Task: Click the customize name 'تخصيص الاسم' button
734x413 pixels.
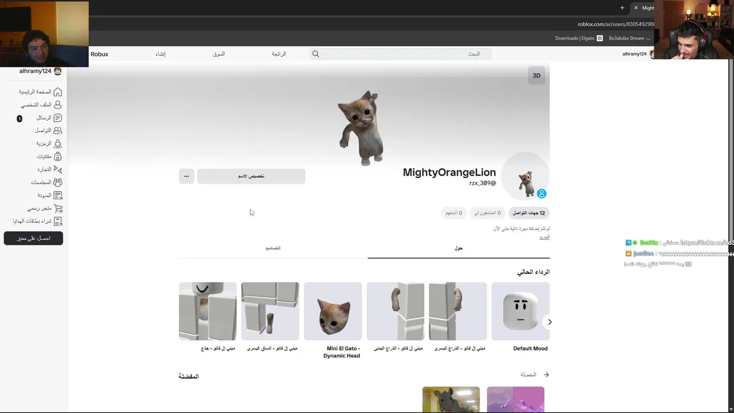Action: [x=251, y=176]
